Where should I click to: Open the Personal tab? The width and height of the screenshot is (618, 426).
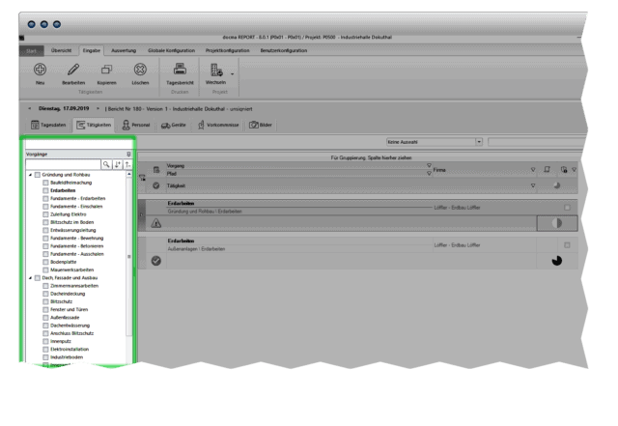(x=136, y=125)
